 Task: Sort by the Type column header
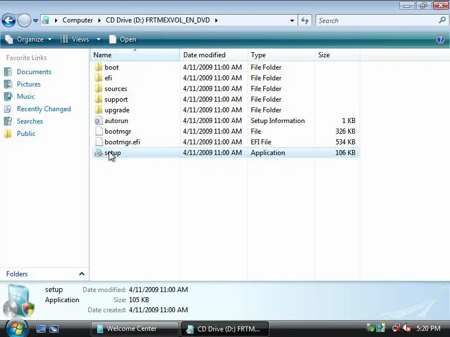[281, 54]
